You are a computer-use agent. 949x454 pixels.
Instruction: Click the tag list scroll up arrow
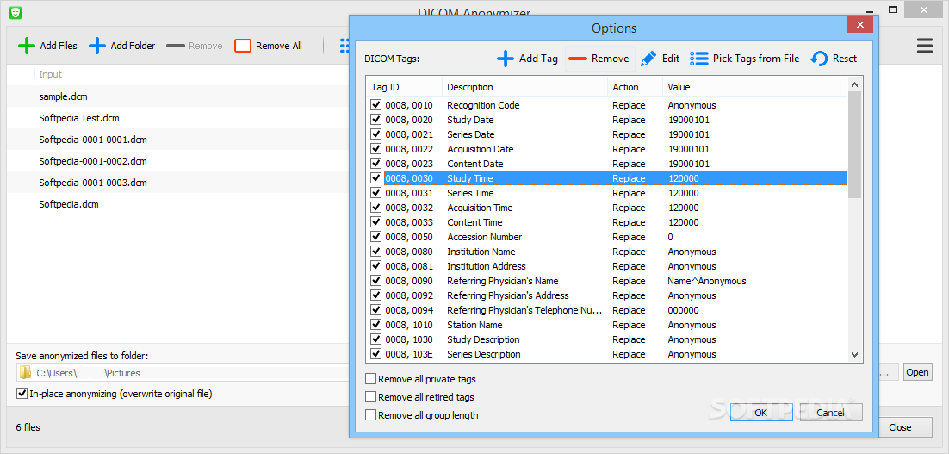click(x=854, y=85)
